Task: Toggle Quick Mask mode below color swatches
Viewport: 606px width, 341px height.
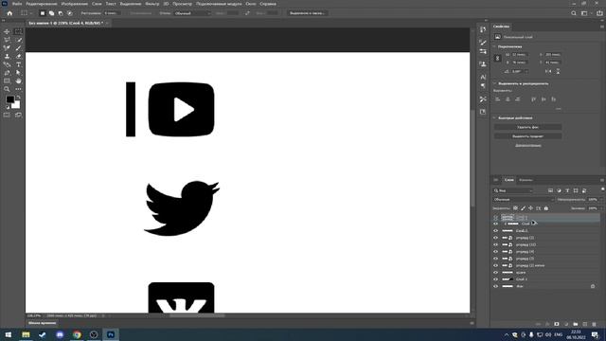Action: [7, 115]
